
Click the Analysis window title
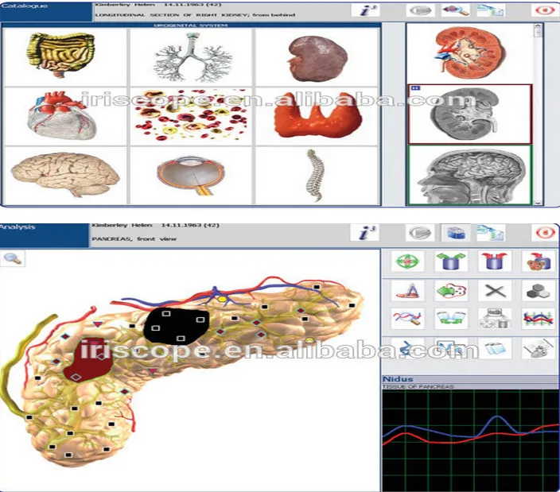(17, 227)
